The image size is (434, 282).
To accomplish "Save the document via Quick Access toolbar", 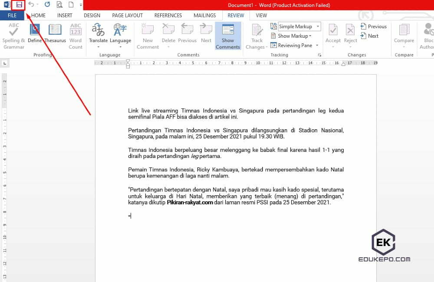I will click(x=19, y=4).
